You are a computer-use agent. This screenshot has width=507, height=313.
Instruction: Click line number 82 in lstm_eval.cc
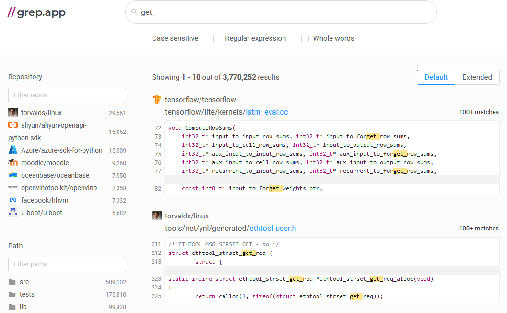click(x=158, y=188)
